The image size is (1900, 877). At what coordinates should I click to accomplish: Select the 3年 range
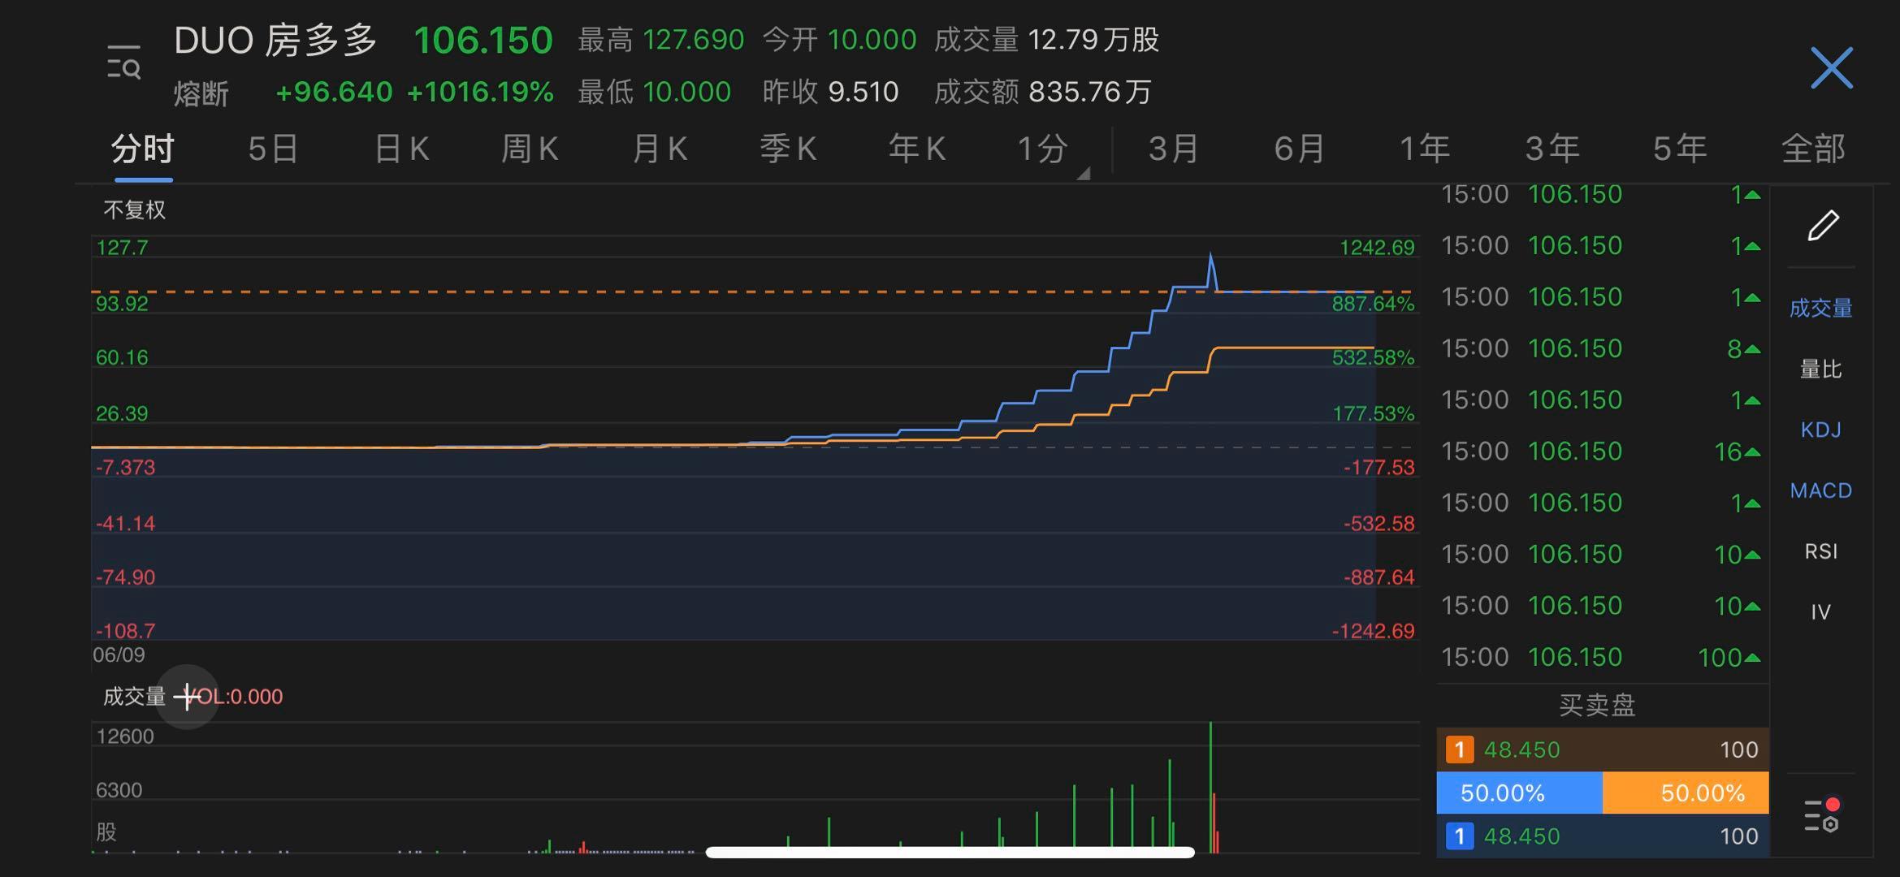coord(1552,149)
